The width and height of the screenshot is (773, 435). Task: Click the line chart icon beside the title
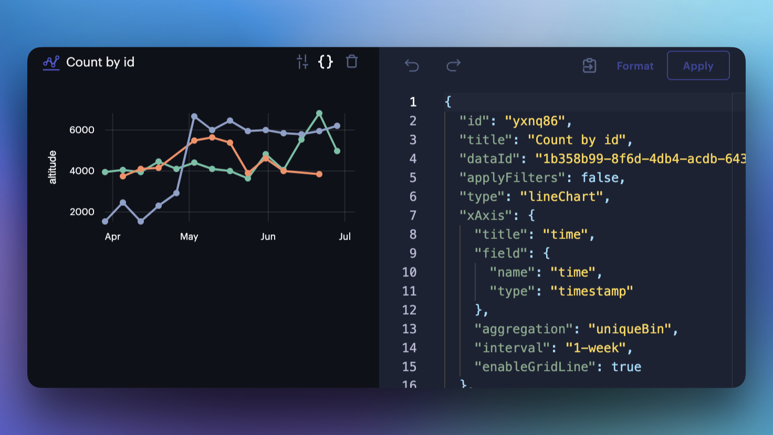pos(51,63)
